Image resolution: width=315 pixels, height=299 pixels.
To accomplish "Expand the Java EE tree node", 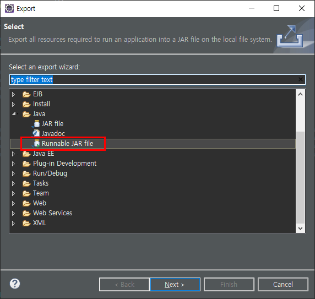I will [x=13, y=154].
